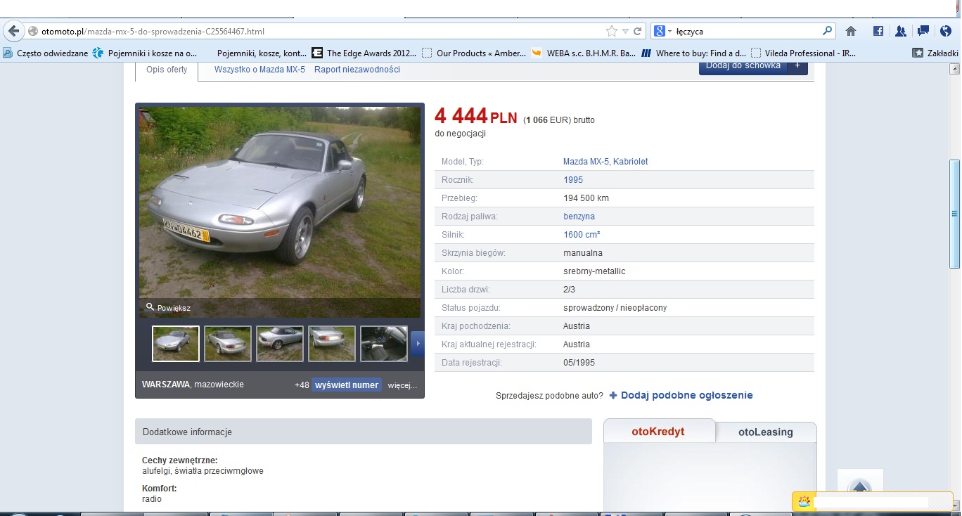Click the plus icon on Dodaj do schowka

(797, 66)
